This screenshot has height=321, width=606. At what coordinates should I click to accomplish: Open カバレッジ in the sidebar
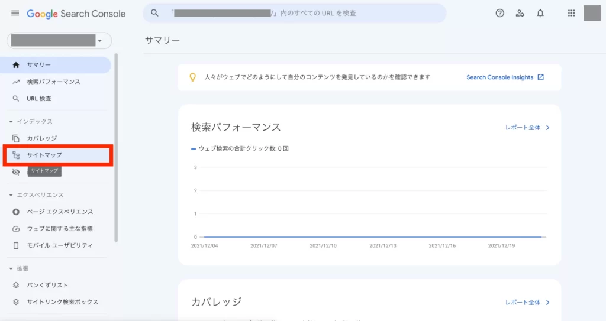click(41, 138)
